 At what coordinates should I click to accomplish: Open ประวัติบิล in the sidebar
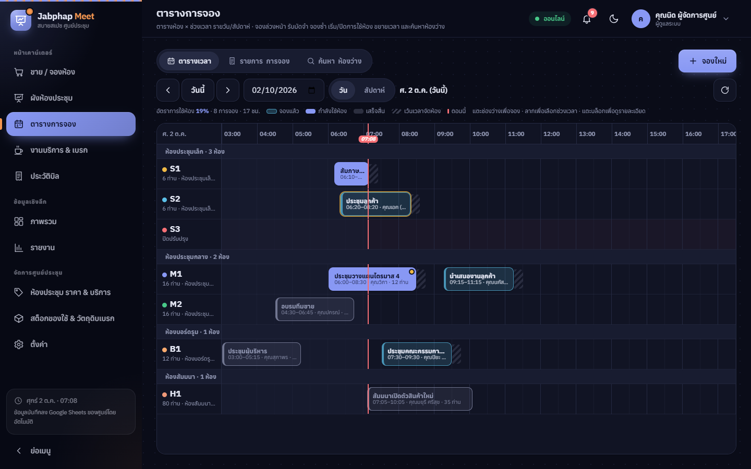click(71, 176)
